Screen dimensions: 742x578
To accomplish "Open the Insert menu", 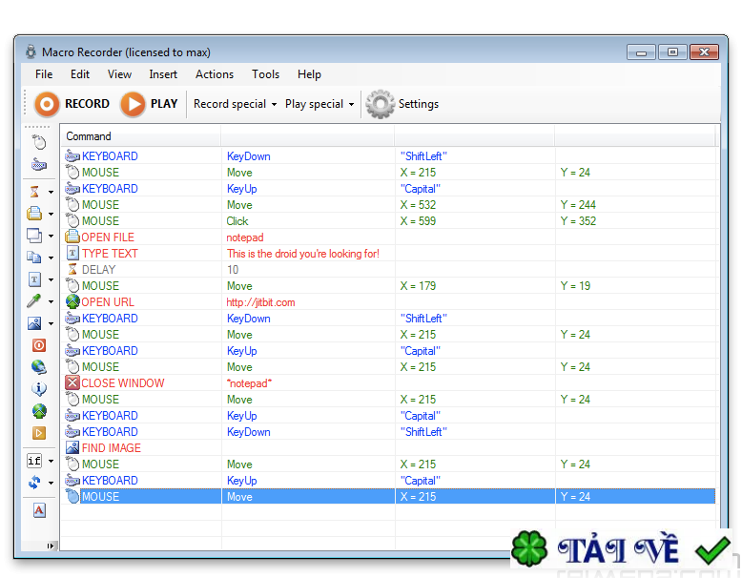I will pyautogui.click(x=163, y=74).
